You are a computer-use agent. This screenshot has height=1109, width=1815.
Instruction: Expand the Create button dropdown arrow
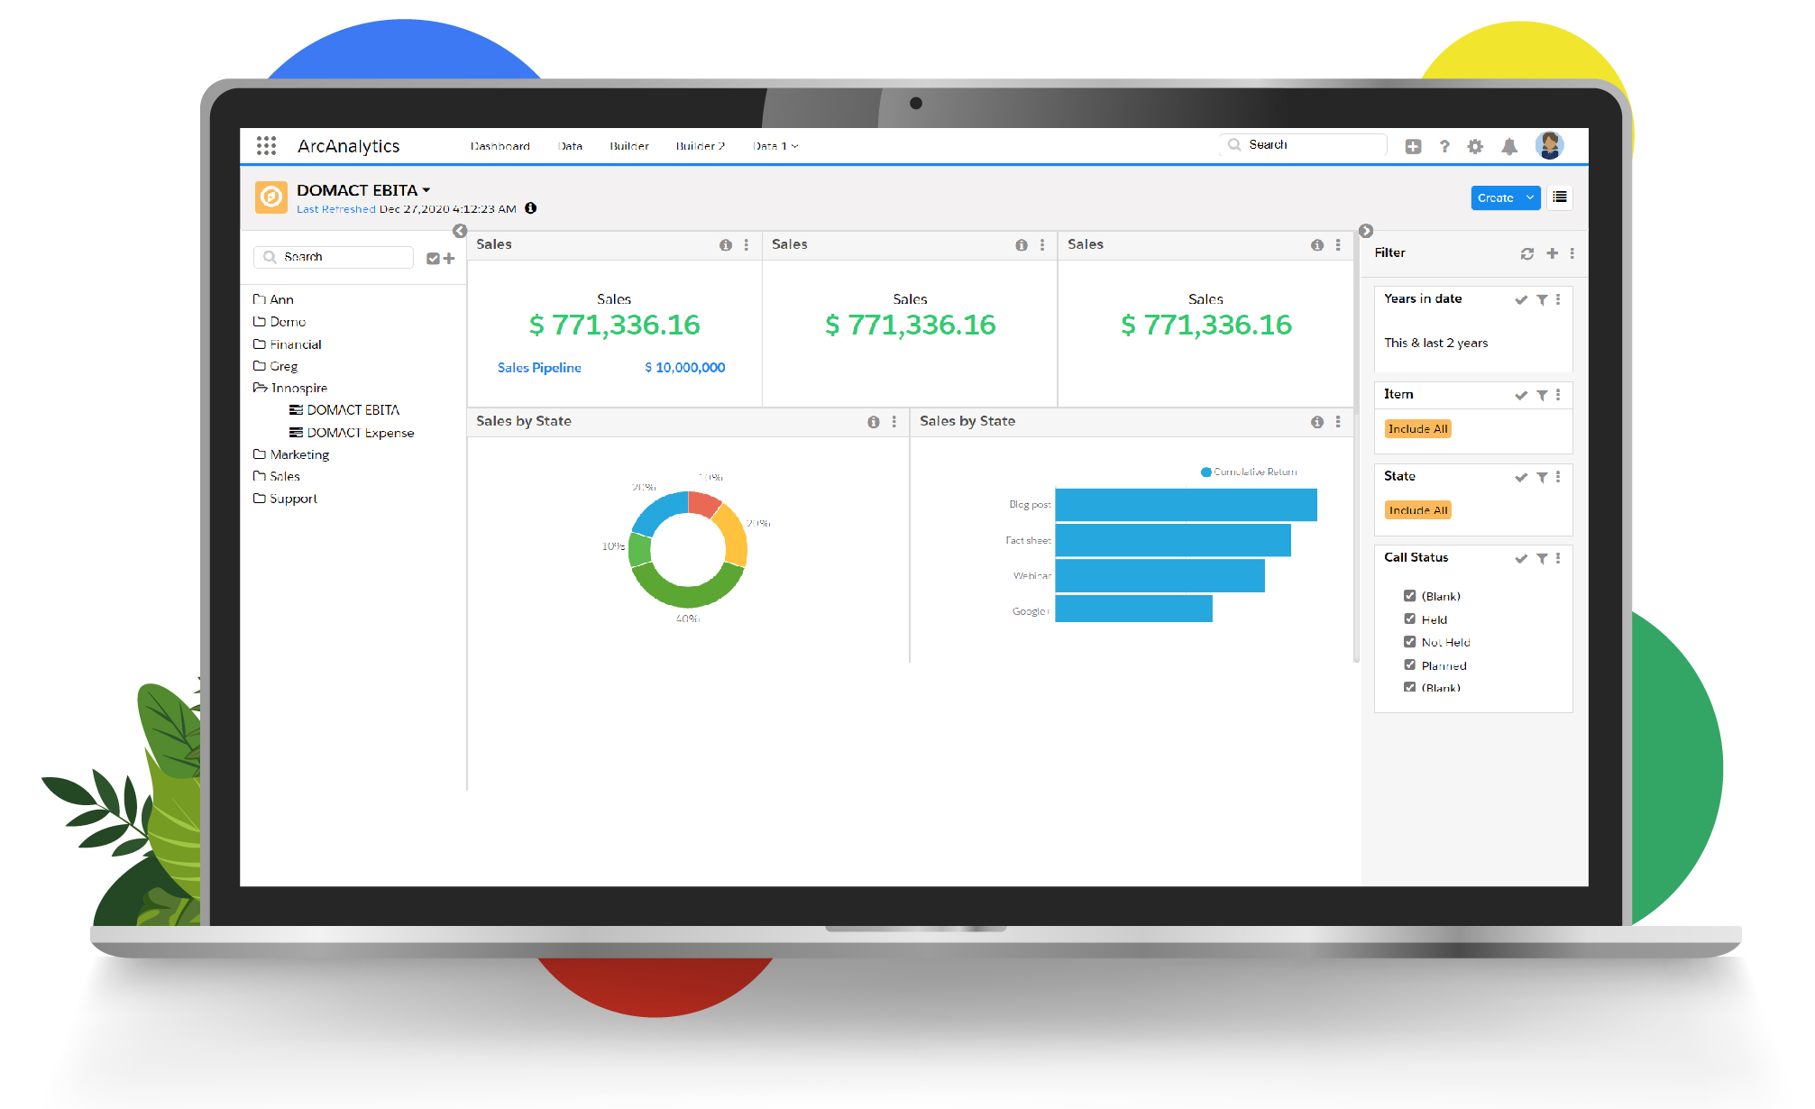1530,197
